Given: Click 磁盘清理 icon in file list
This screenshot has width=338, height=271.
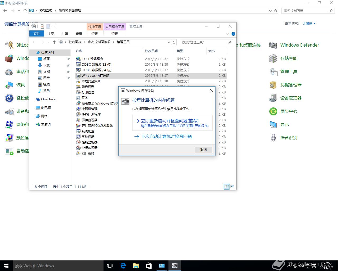Looking at the screenshot, I should pyautogui.click(x=78, y=87).
